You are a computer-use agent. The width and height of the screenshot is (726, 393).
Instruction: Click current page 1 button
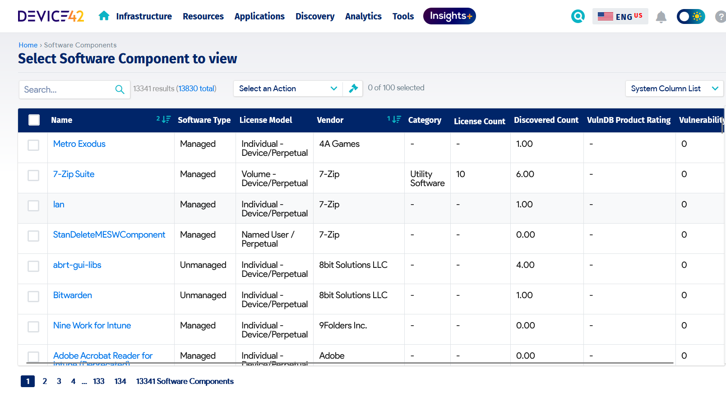pos(28,381)
